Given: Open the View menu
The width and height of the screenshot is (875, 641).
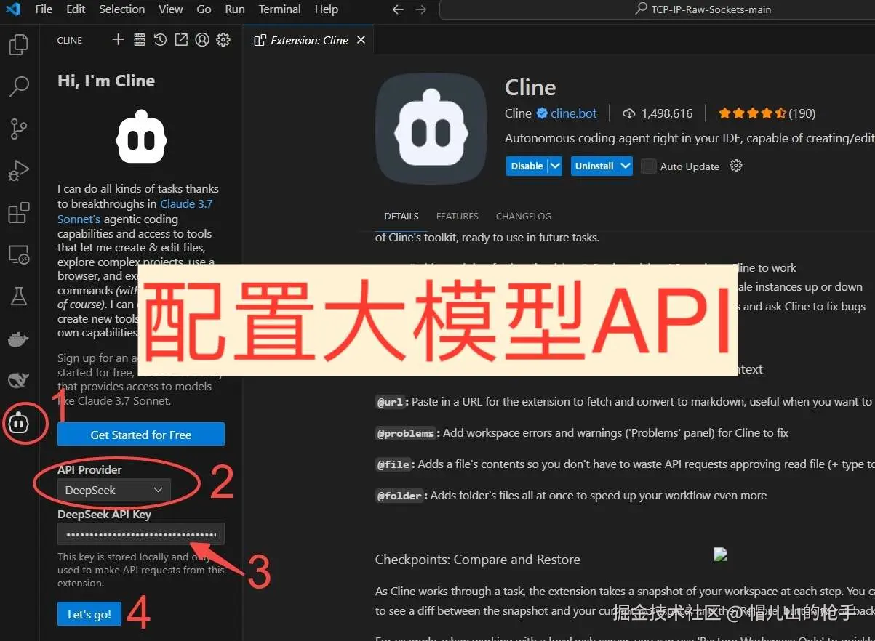Looking at the screenshot, I should click(171, 9).
